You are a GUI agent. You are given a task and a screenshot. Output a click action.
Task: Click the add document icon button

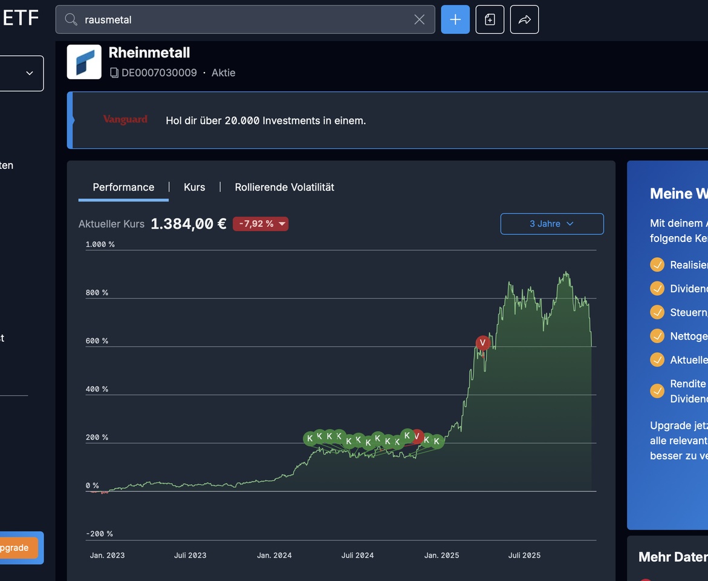490,19
